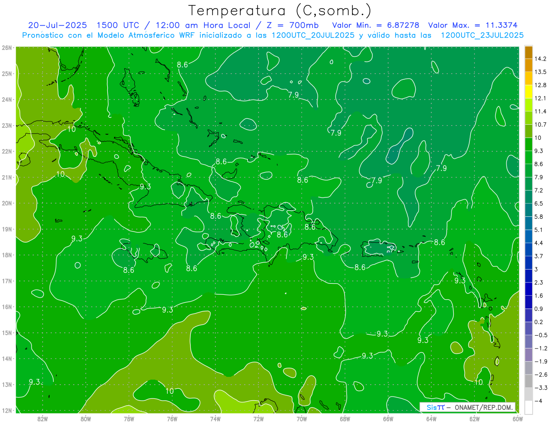Click the "2.3" legend value
This screenshot has height=425, width=550.
point(539,282)
